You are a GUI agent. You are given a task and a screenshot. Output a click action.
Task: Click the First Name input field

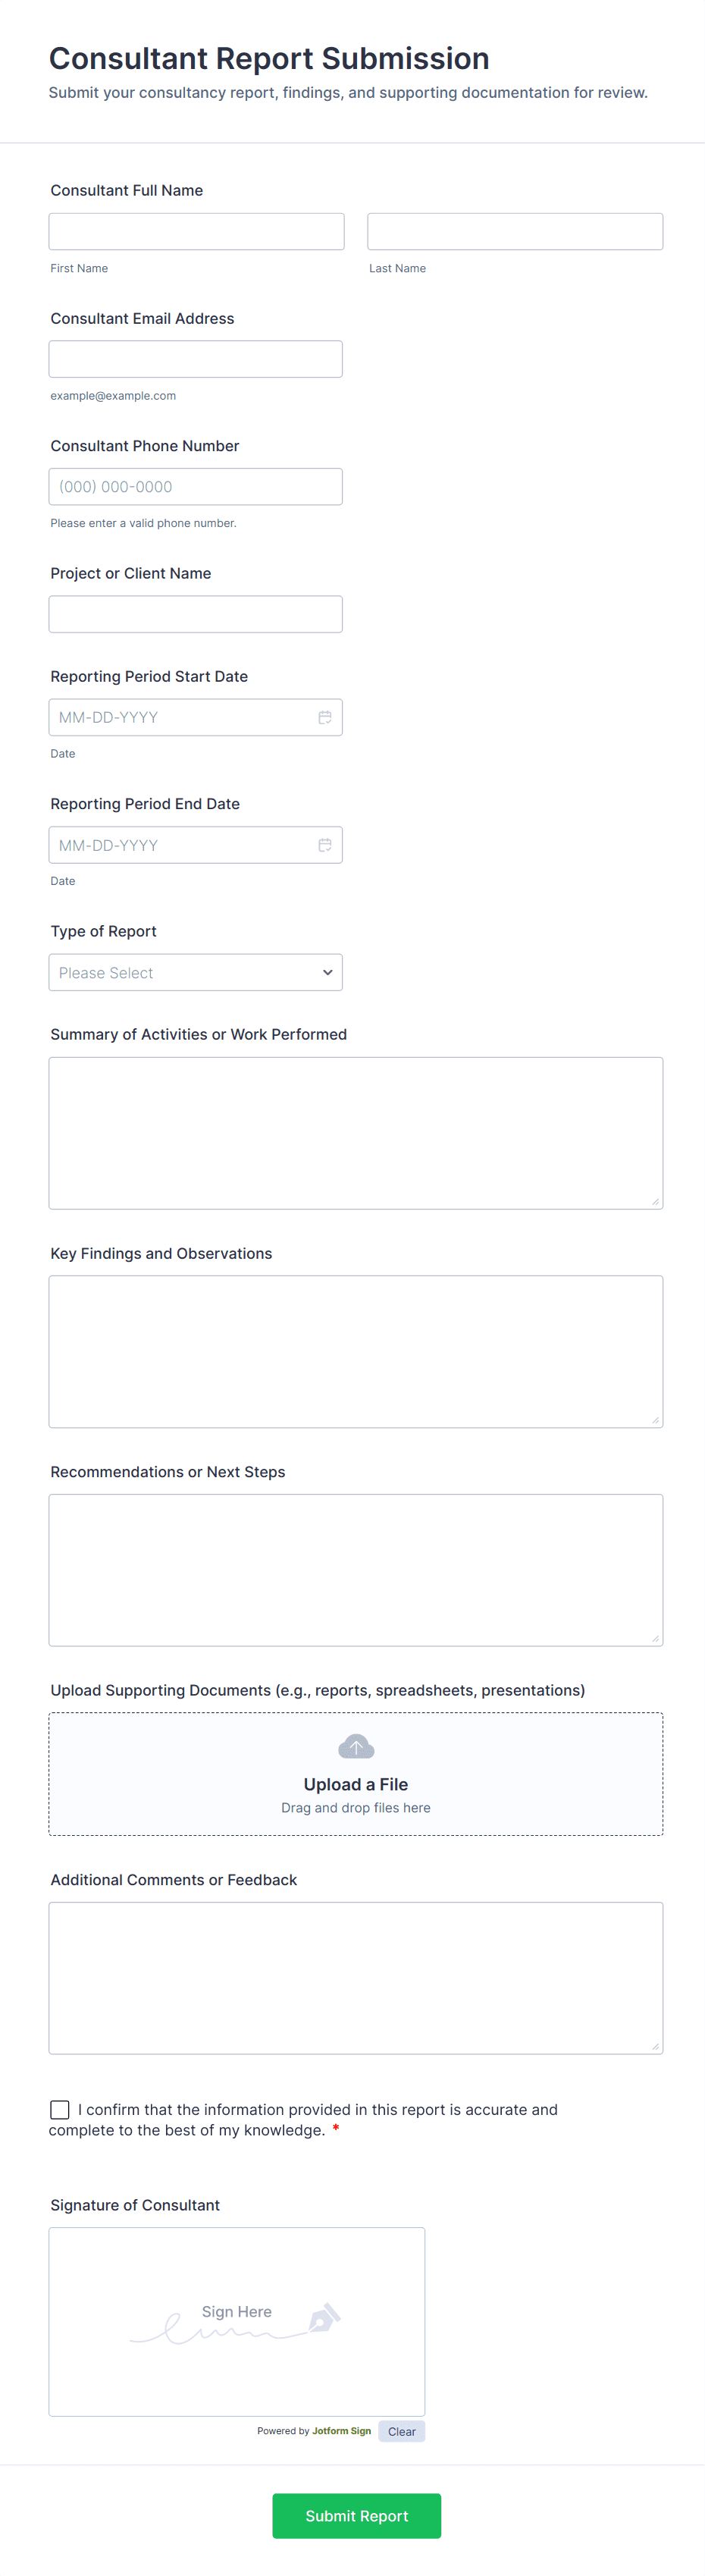[195, 231]
